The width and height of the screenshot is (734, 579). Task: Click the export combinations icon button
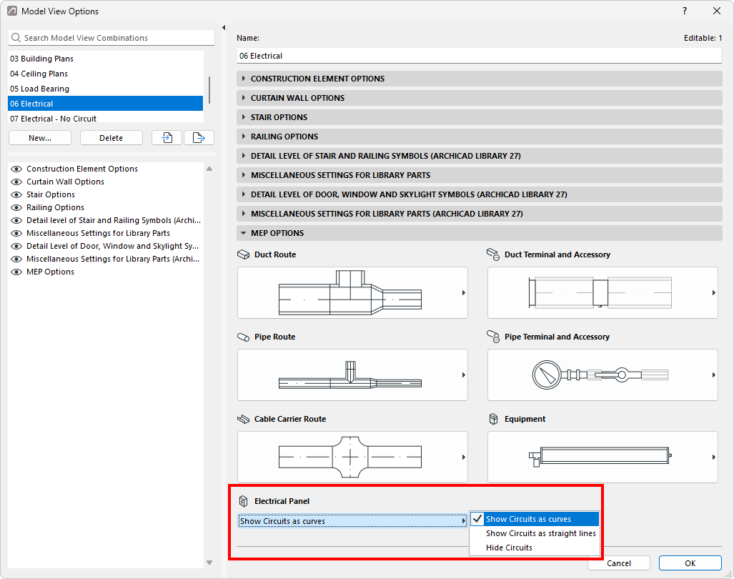[199, 138]
